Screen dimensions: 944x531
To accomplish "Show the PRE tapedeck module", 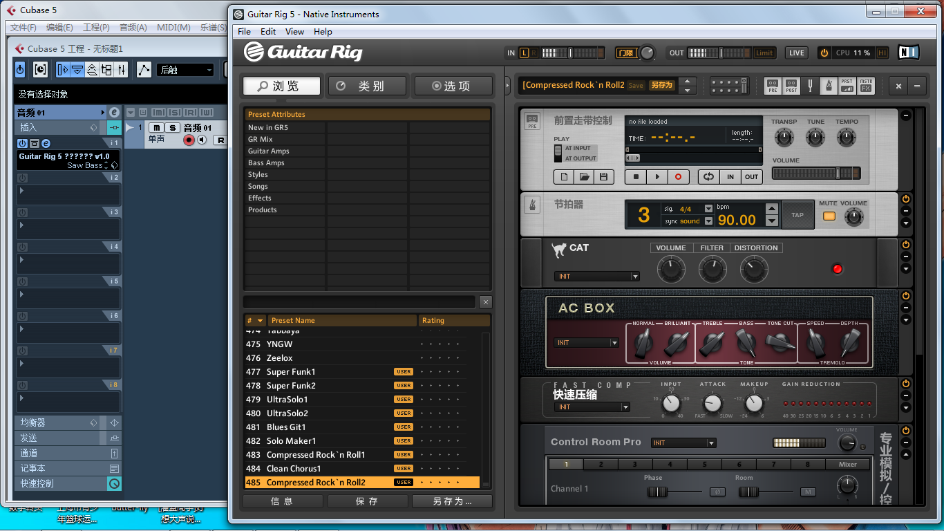I will 773,86.
